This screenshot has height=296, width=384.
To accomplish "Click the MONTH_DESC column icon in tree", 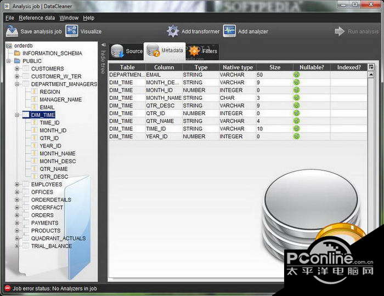I will [x=34, y=161].
